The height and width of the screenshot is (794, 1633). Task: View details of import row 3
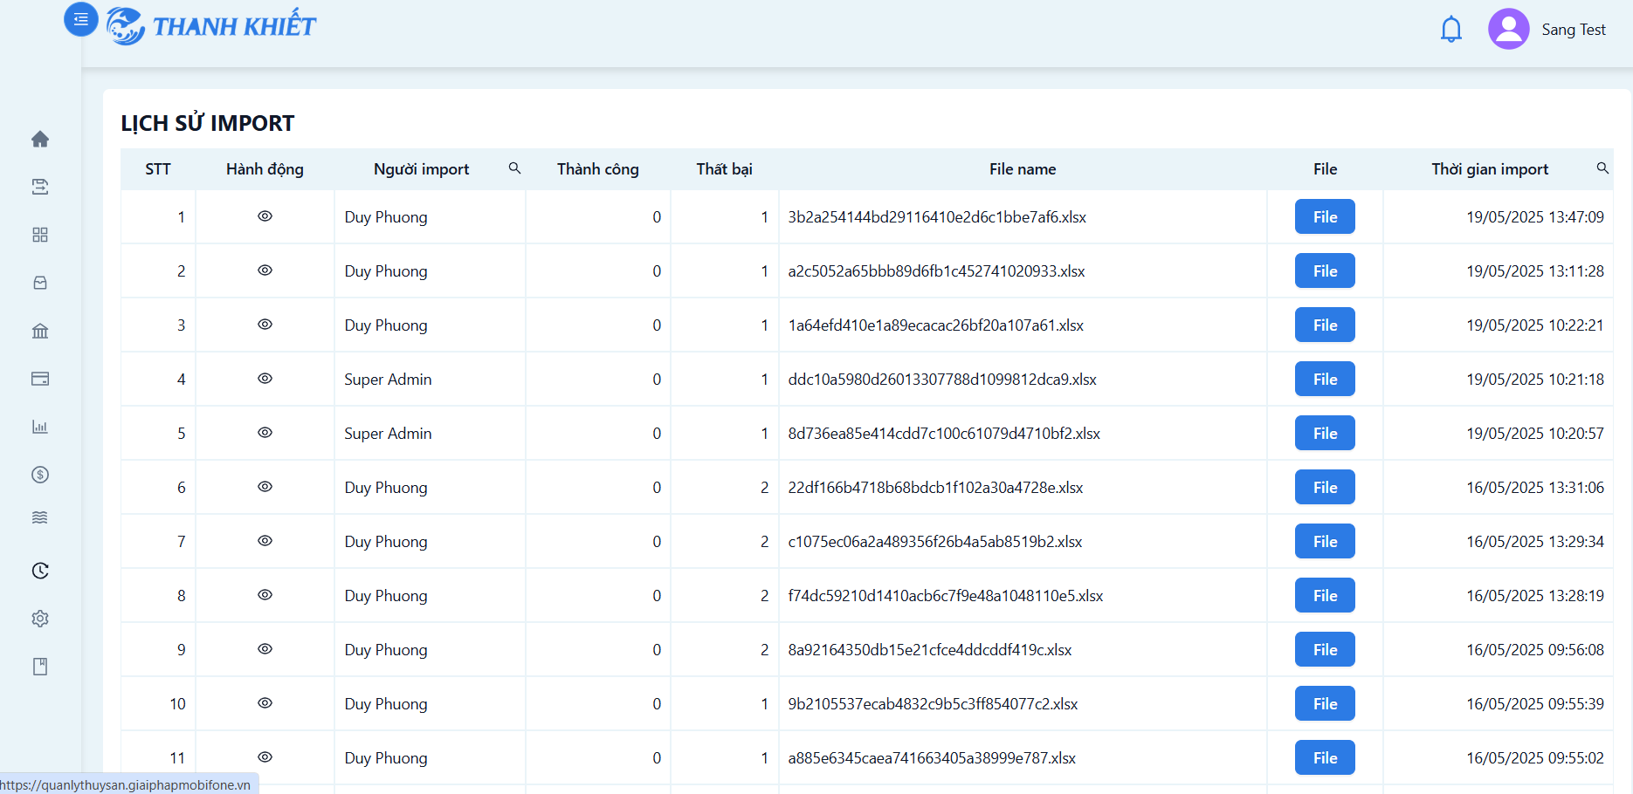coord(265,325)
